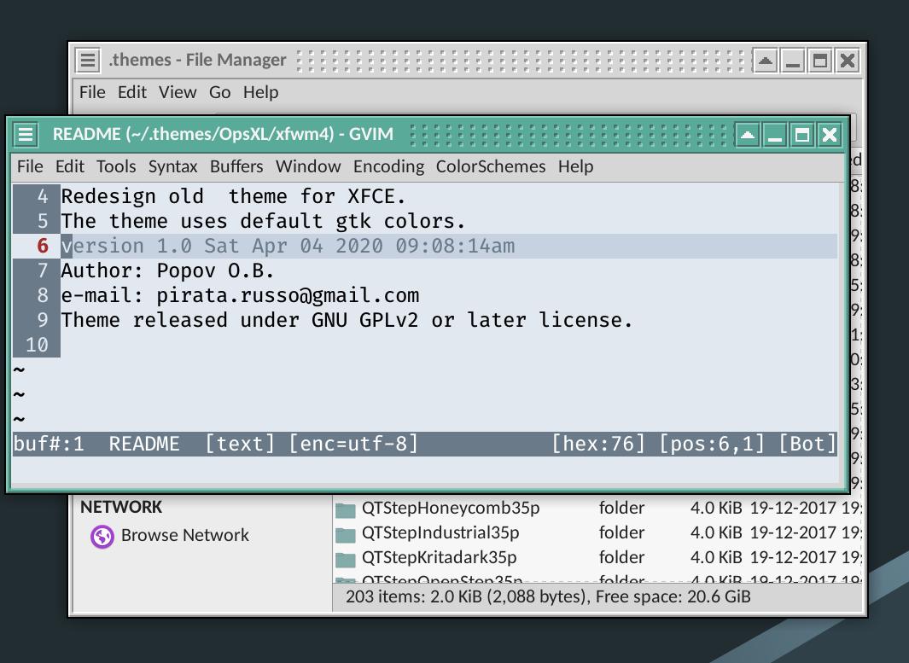Open the Encoding menu in GVIM
909x663 pixels.
click(389, 166)
